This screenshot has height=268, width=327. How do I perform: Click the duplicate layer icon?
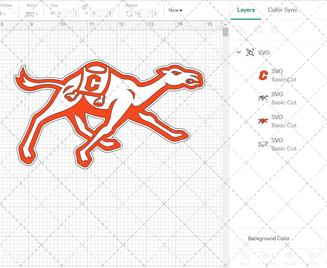click(259, 29)
